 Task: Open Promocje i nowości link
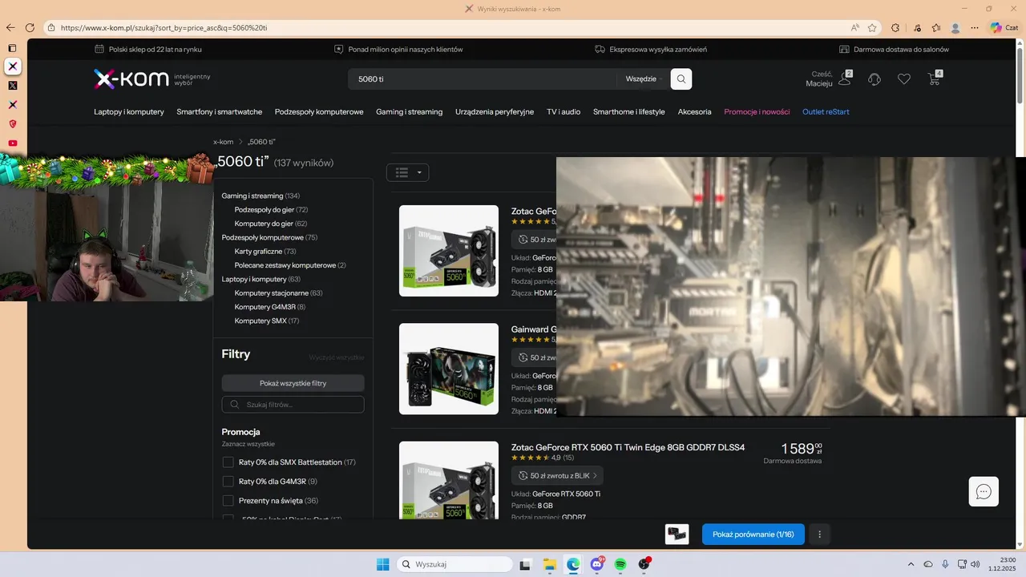[757, 112]
